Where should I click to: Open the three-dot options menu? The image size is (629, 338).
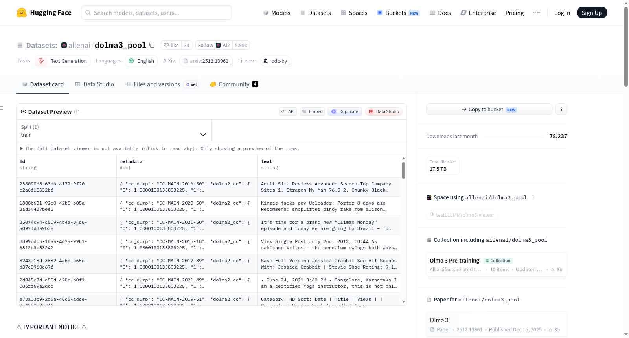click(x=561, y=109)
